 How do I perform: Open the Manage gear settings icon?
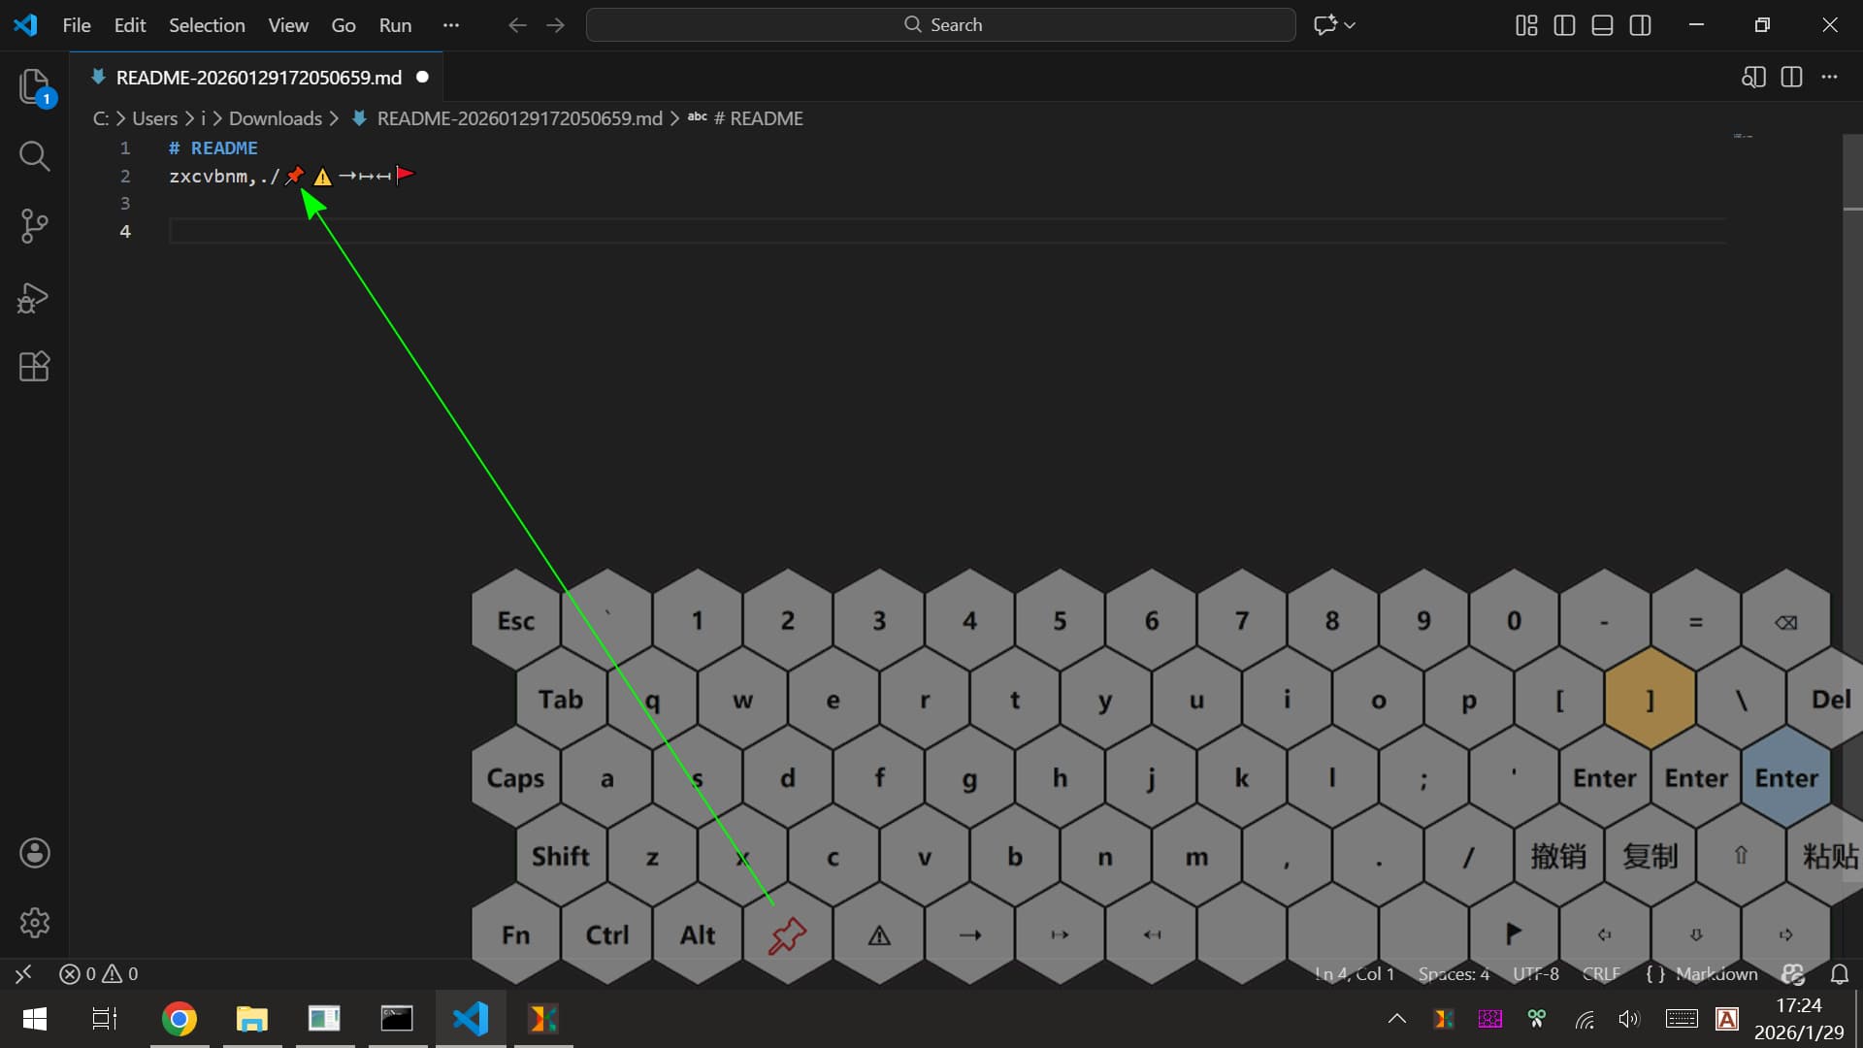(35, 922)
